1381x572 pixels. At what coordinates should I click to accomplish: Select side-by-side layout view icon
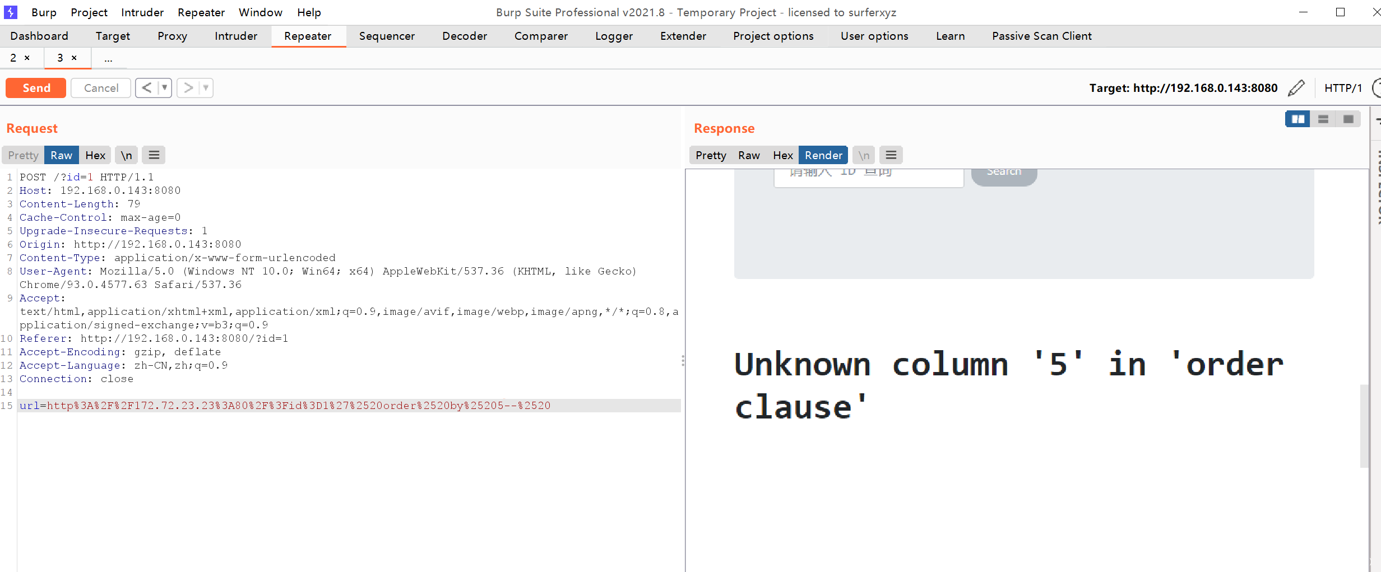click(1298, 119)
